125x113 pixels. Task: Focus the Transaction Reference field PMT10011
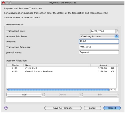click(x=99, y=47)
